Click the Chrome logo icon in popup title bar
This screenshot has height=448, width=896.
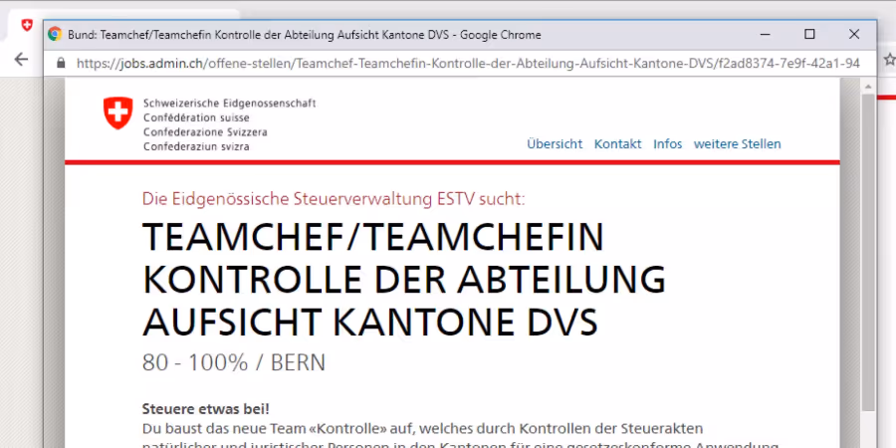click(x=55, y=34)
